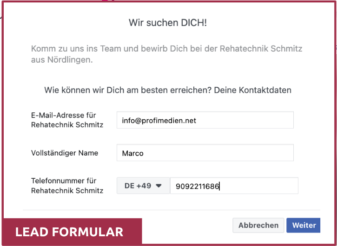Image resolution: width=337 pixels, height=246 pixels.
Task: Click the "Telefonnummer für Rehatechnik Schmitz" label
Action: point(67,186)
